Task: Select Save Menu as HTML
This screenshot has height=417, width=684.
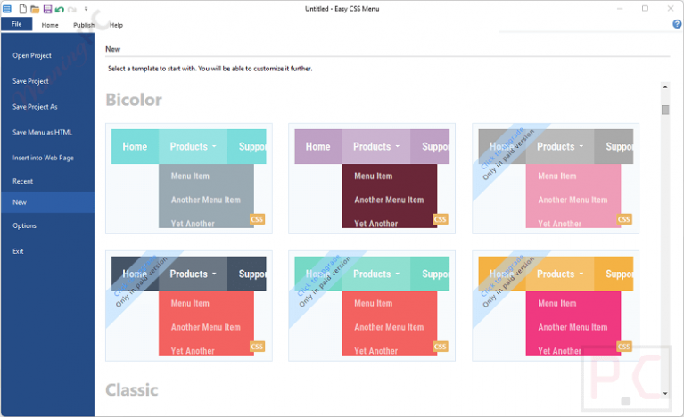Action: (42, 132)
